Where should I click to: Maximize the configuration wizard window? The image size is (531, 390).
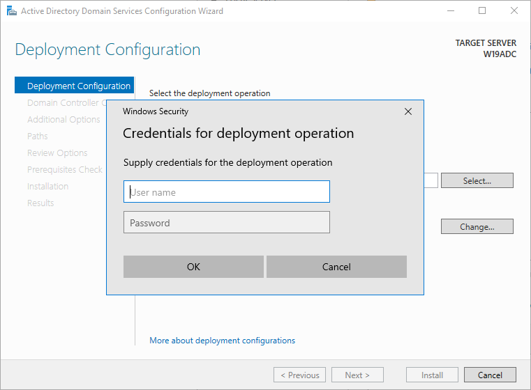click(482, 11)
